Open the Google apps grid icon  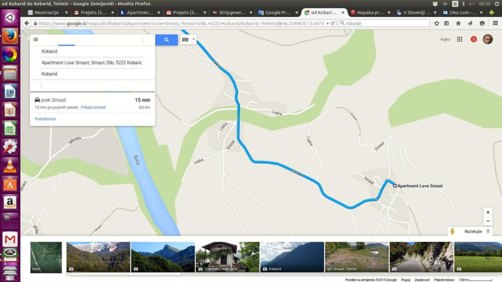(x=460, y=39)
